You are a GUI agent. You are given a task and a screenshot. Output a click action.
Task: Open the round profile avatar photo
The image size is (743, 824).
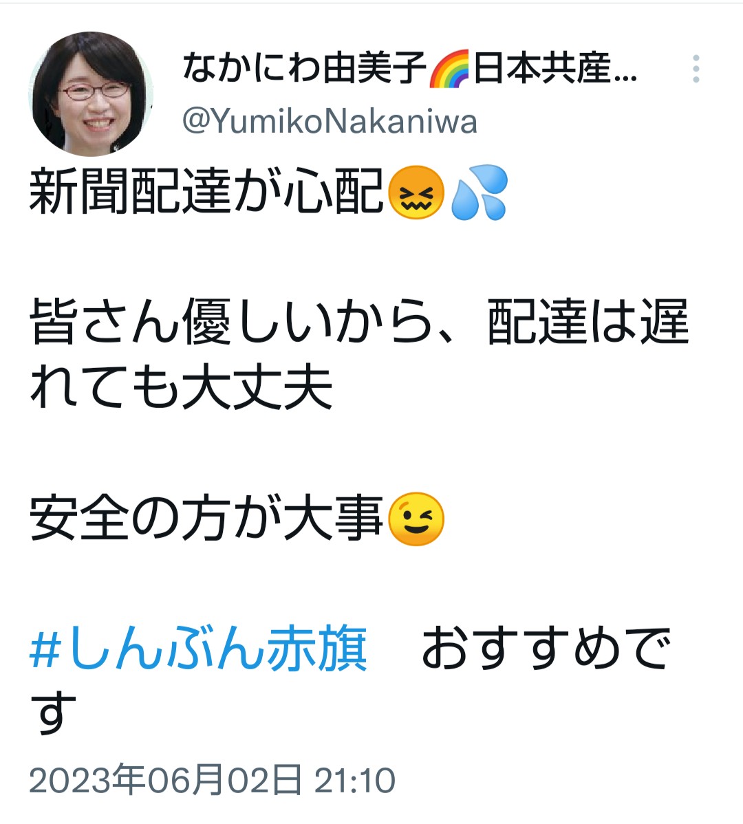pyautogui.click(x=90, y=95)
